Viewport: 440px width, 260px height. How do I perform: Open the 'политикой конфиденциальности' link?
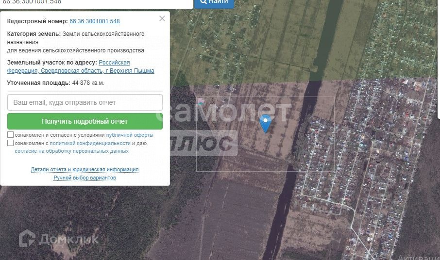pyautogui.click(x=90, y=143)
